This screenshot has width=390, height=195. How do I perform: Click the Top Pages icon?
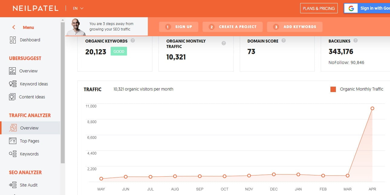[x=13, y=141]
